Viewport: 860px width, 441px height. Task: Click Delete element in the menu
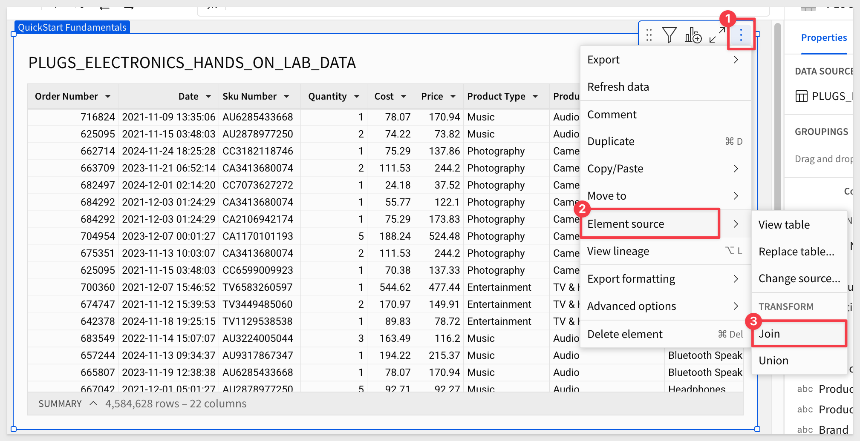(x=625, y=334)
